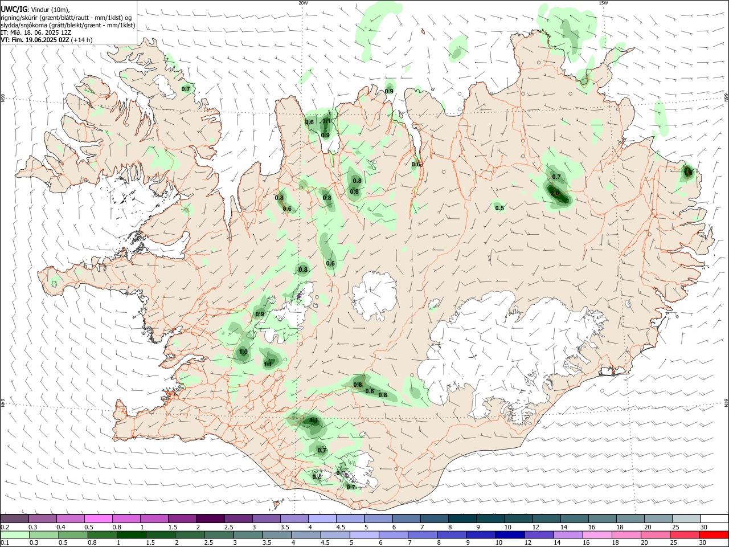Select the darkest navy blue swatch labelled 10 in lower scale
Image resolution: width=729 pixels, height=547 pixels.
509,534
